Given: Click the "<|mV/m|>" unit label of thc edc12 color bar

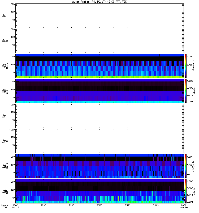Looking at the screenshot, I should pos(193,166).
